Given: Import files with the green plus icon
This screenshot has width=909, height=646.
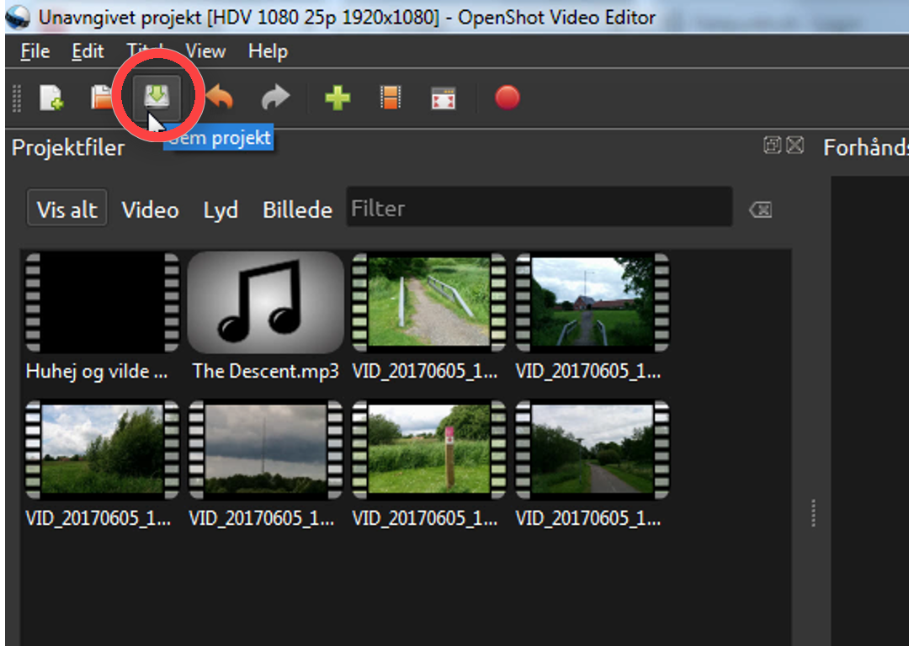Looking at the screenshot, I should pos(338,98).
